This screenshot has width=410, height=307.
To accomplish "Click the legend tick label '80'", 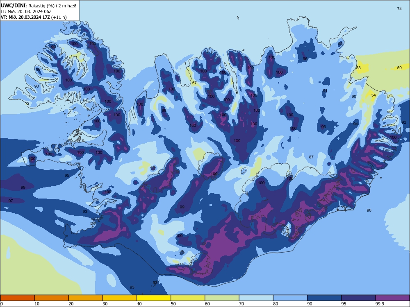I will click(276, 304).
